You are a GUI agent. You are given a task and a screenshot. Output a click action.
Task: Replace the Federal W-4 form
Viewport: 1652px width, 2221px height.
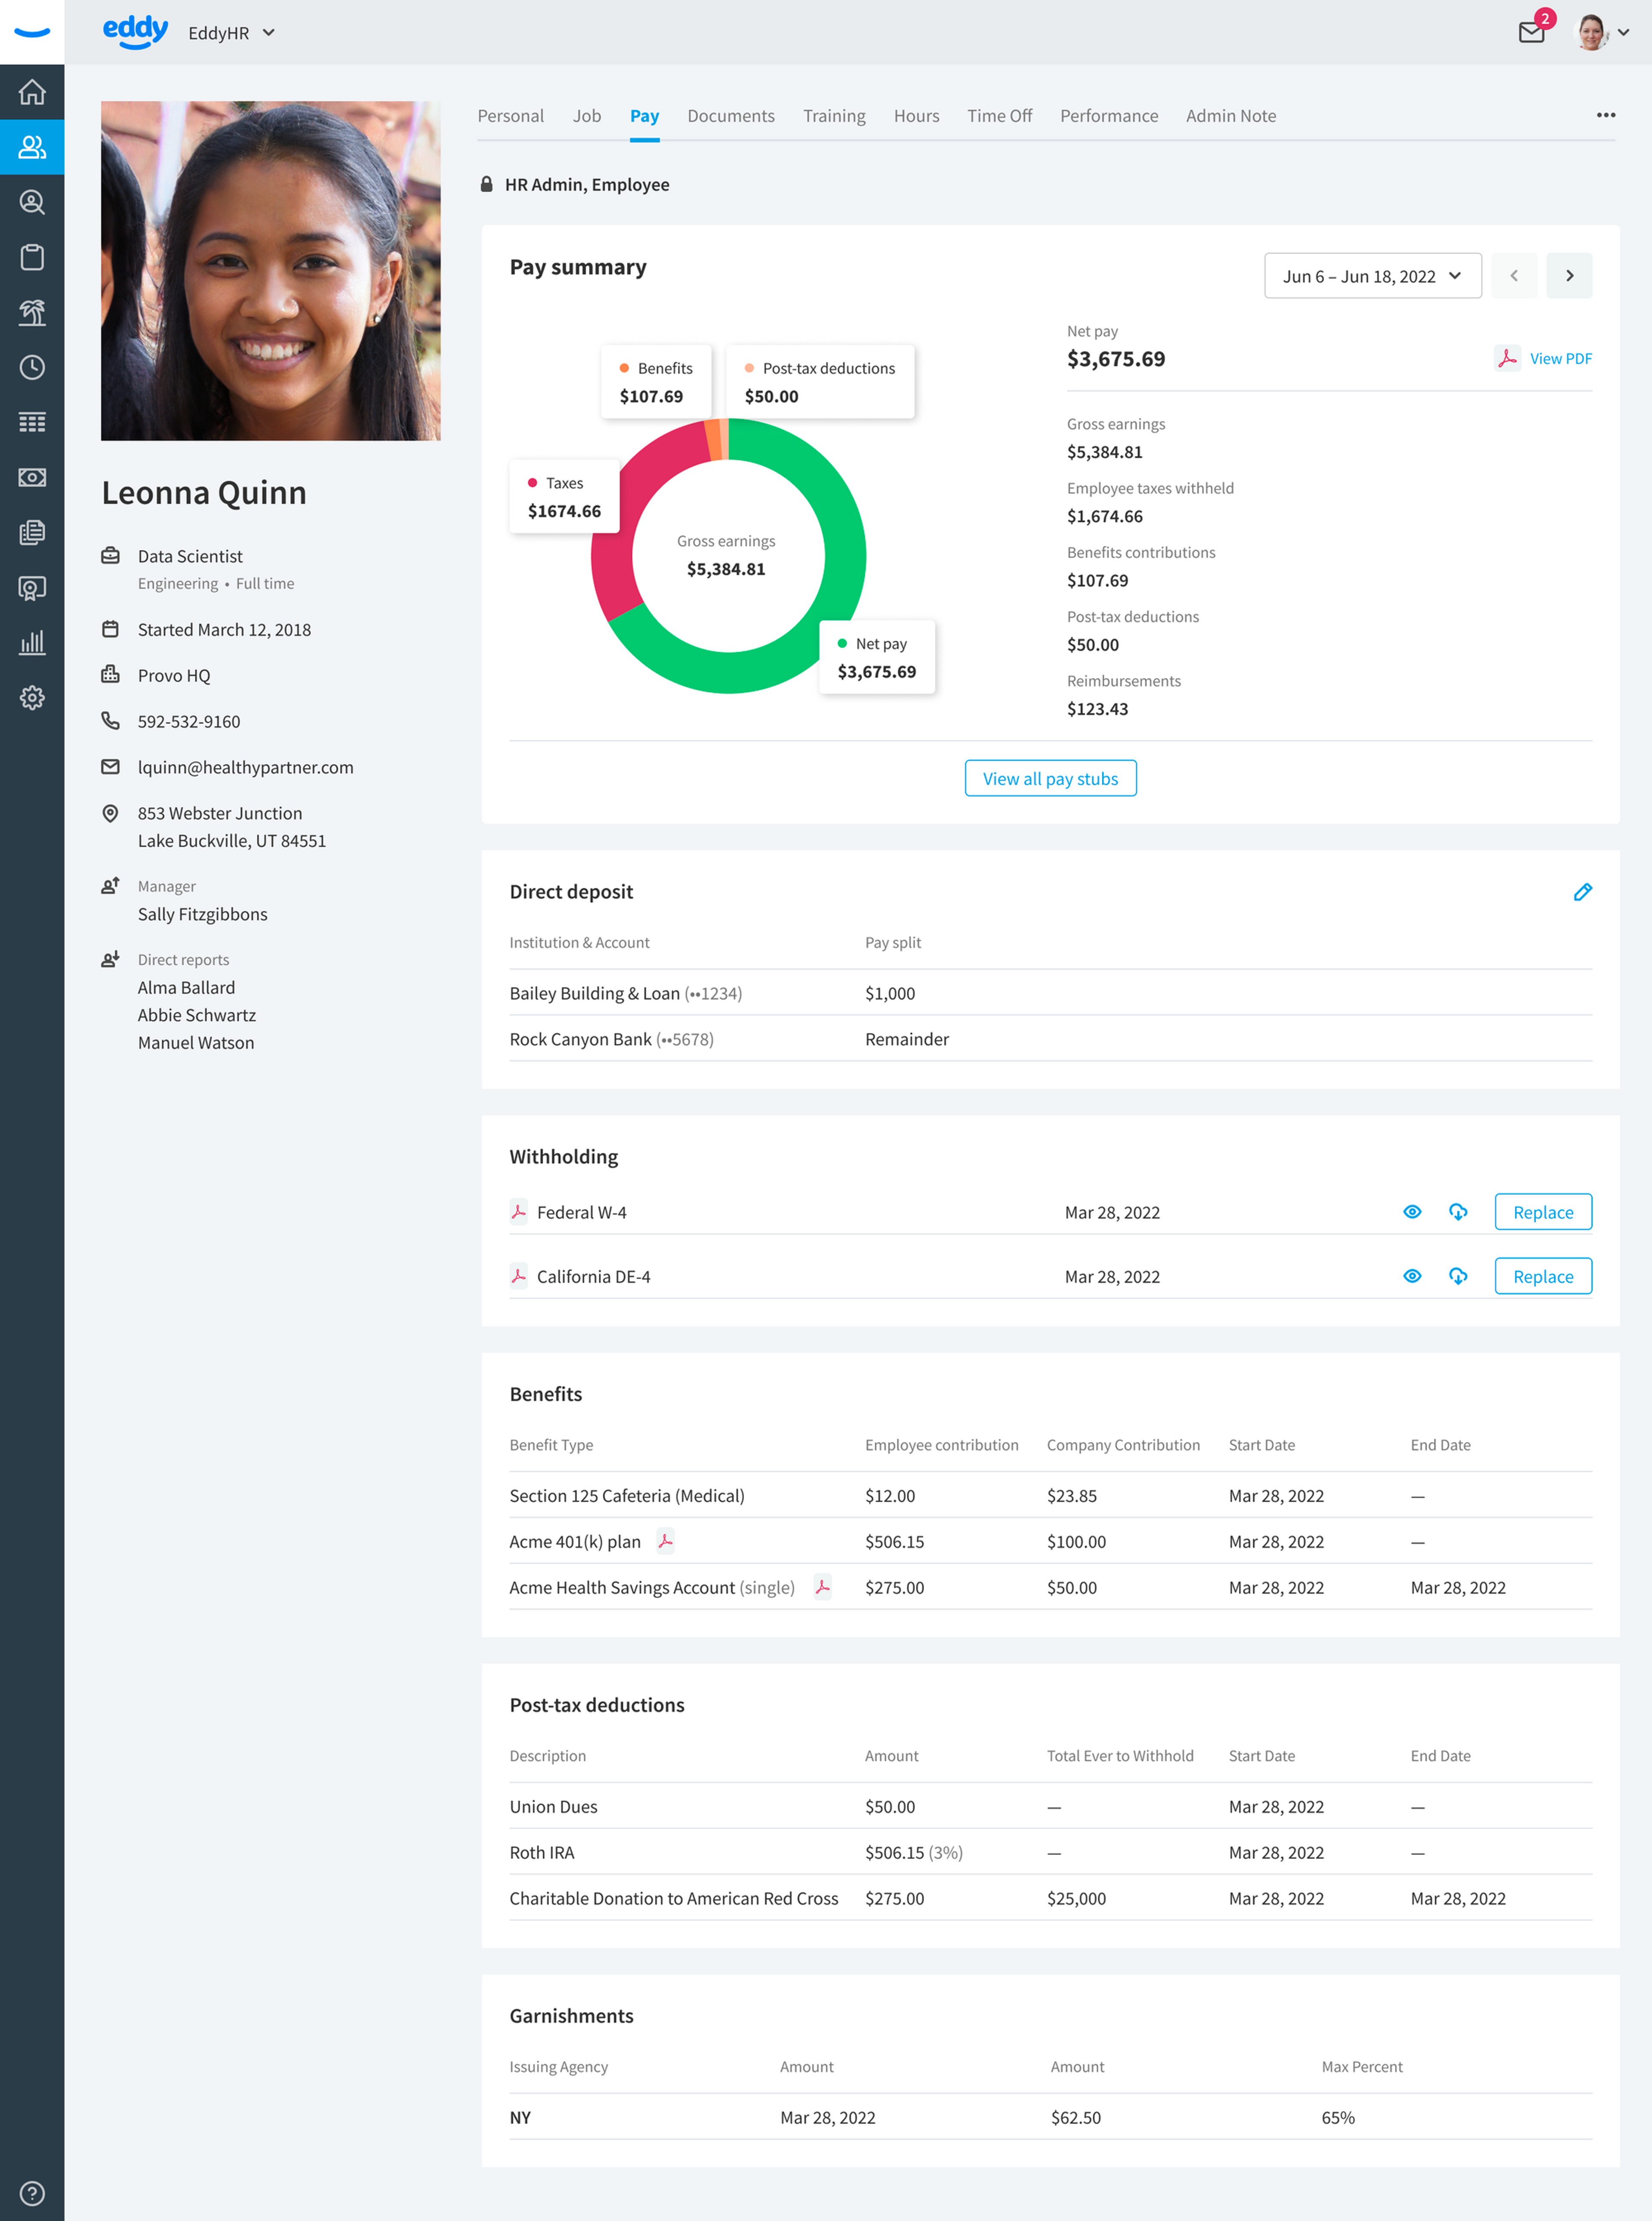click(x=1543, y=1211)
